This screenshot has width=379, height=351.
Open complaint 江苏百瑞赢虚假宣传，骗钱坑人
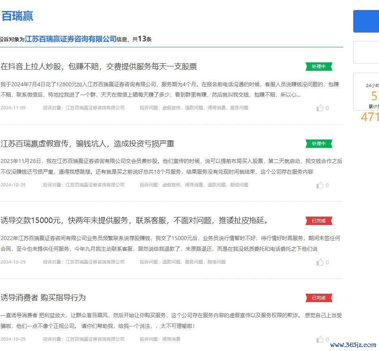pyautogui.click(x=87, y=144)
